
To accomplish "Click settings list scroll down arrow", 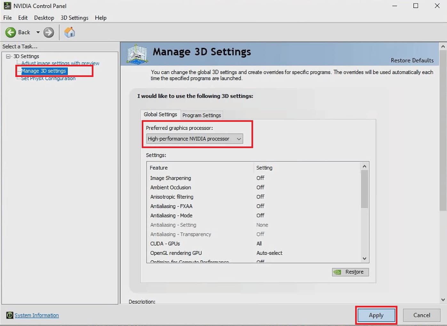I will pos(364,258).
